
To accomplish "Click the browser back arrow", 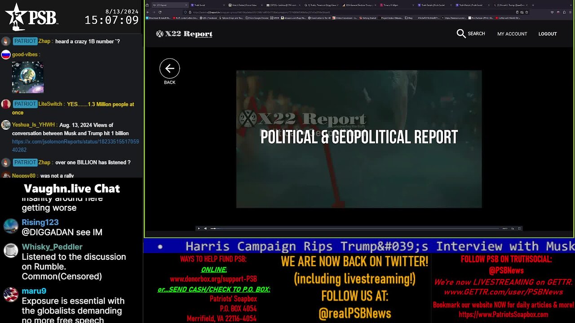I will (147, 12).
